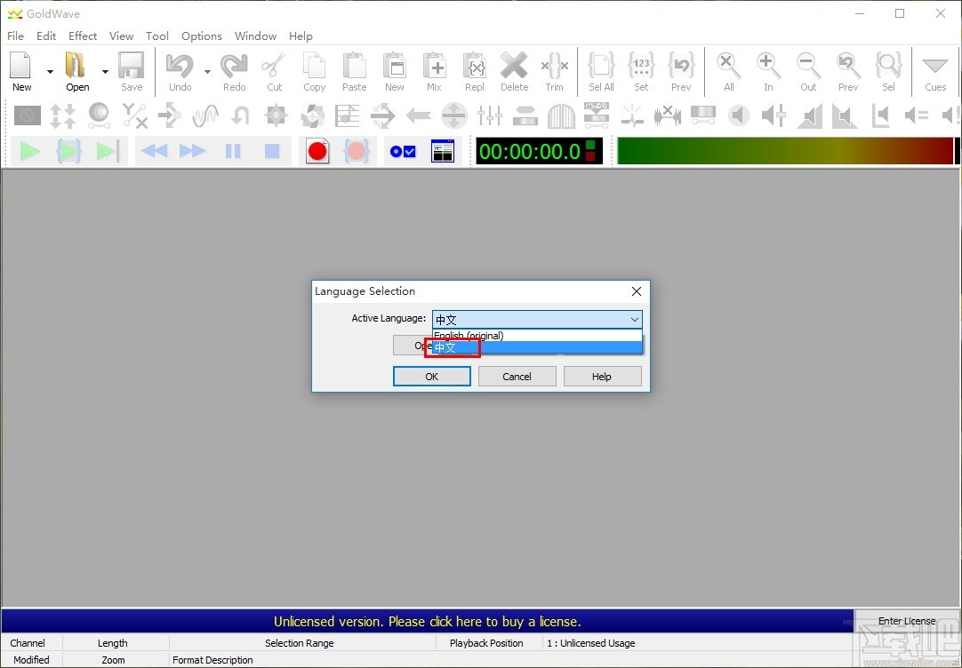Screen dimensions: 962x668
Task: Open the Edit menu
Action: pos(46,36)
